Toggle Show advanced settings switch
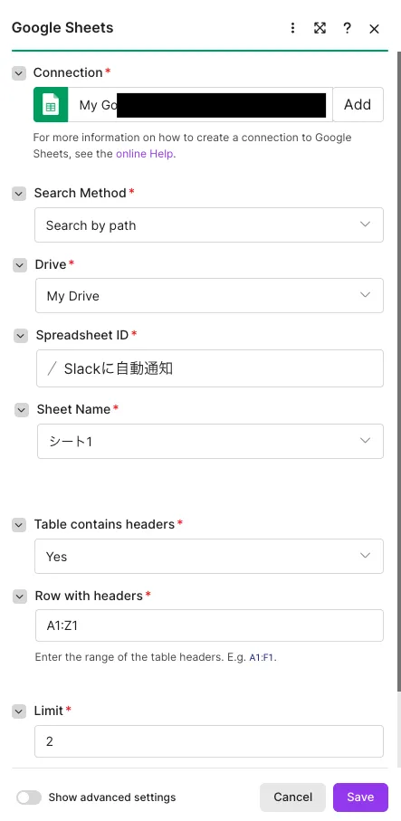 tap(29, 797)
